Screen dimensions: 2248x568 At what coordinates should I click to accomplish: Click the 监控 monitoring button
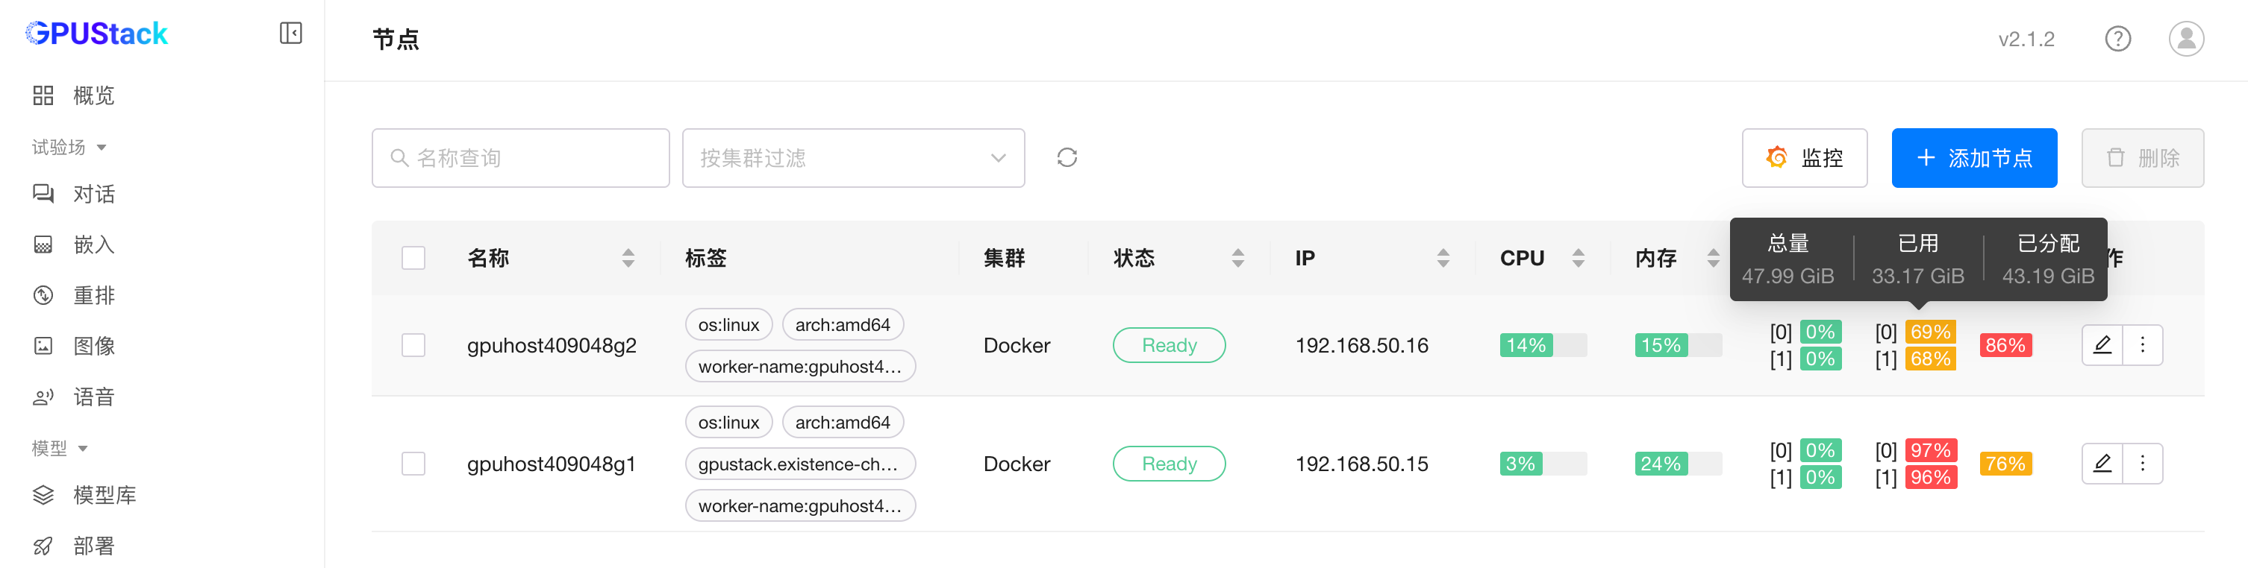point(1804,158)
